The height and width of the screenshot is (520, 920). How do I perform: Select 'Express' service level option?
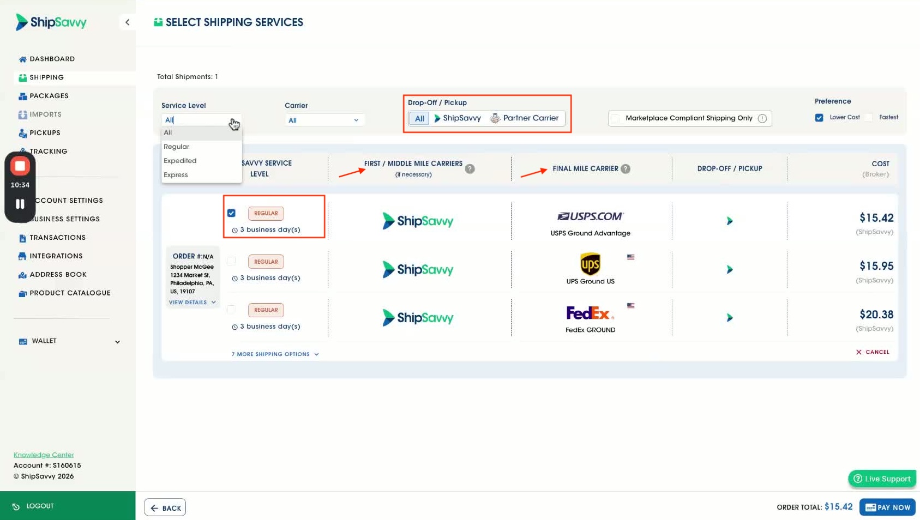tap(201, 175)
